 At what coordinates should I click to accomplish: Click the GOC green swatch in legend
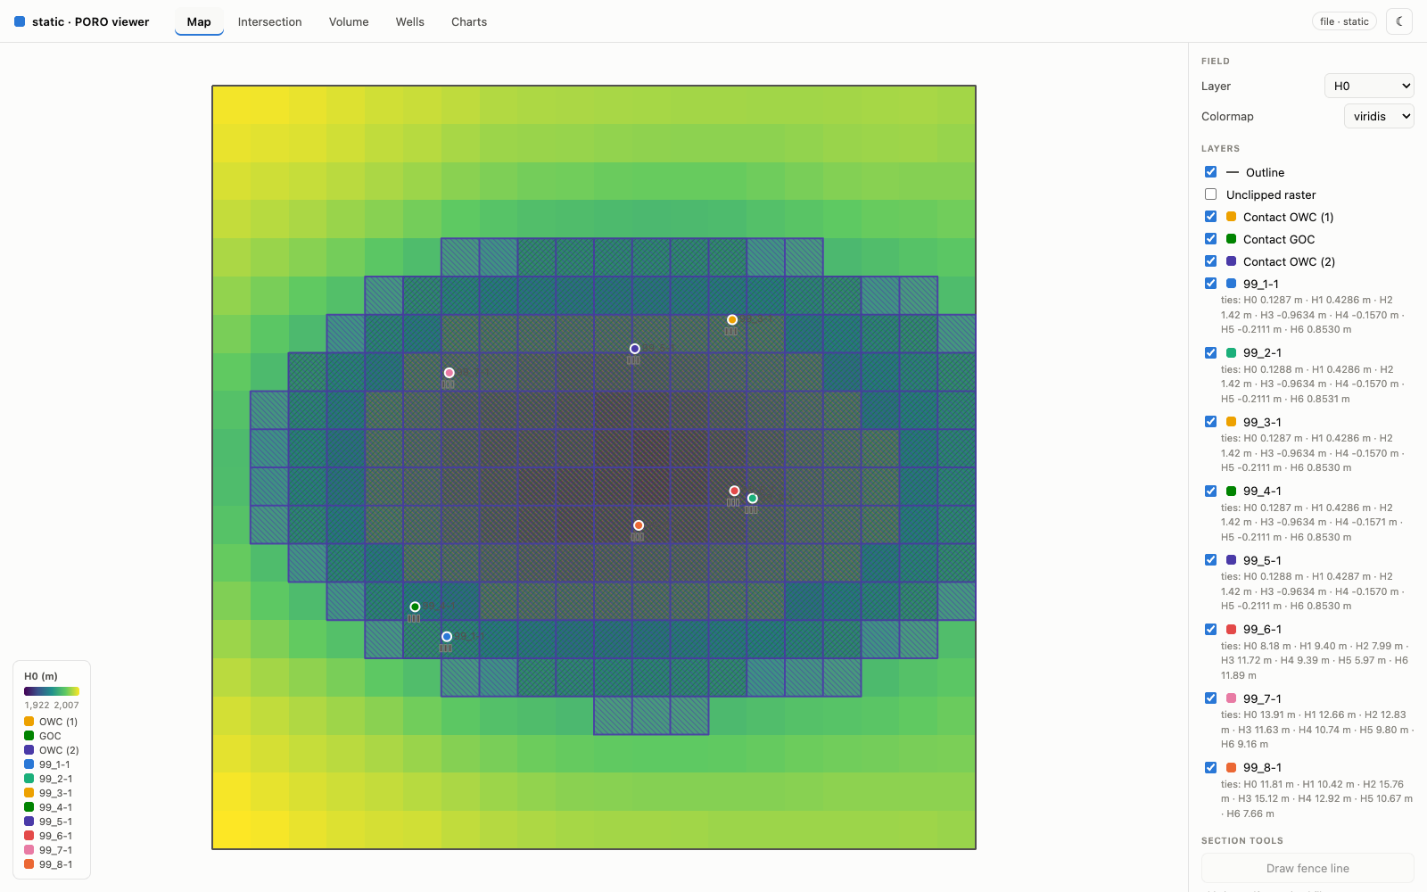(x=29, y=736)
